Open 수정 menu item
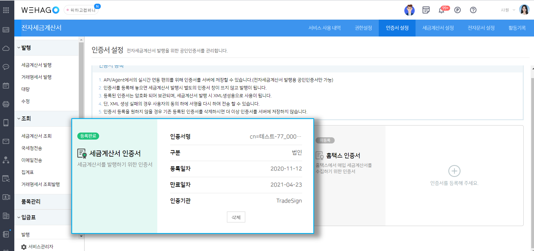 [x=25, y=101]
